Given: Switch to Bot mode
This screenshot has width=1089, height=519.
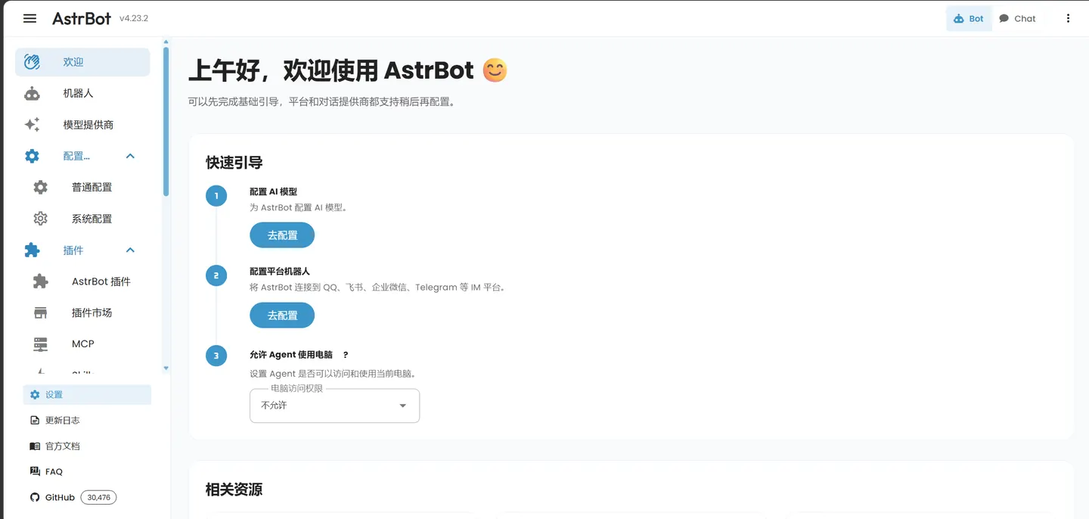Looking at the screenshot, I should pyautogui.click(x=969, y=19).
